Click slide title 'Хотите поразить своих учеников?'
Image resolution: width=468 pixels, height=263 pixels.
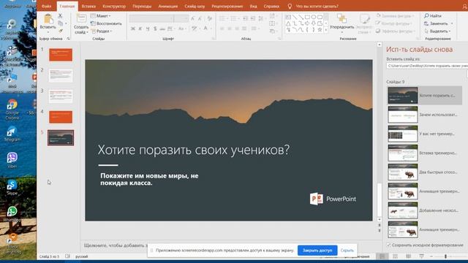point(194,150)
